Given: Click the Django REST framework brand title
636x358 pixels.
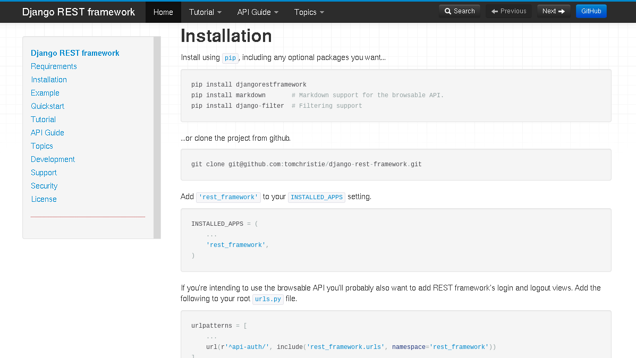Looking at the screenshot, I should [x=78, y=12].
